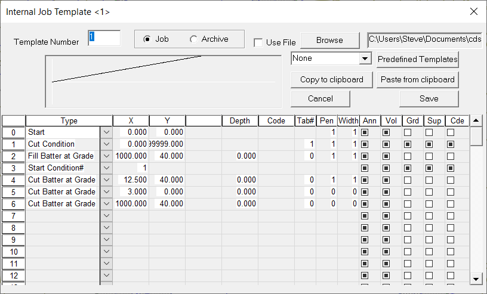Click the scroll down arrow of the table
Image resolution: width=487 pixels, height=294 pixels.
tap(476, 278)
